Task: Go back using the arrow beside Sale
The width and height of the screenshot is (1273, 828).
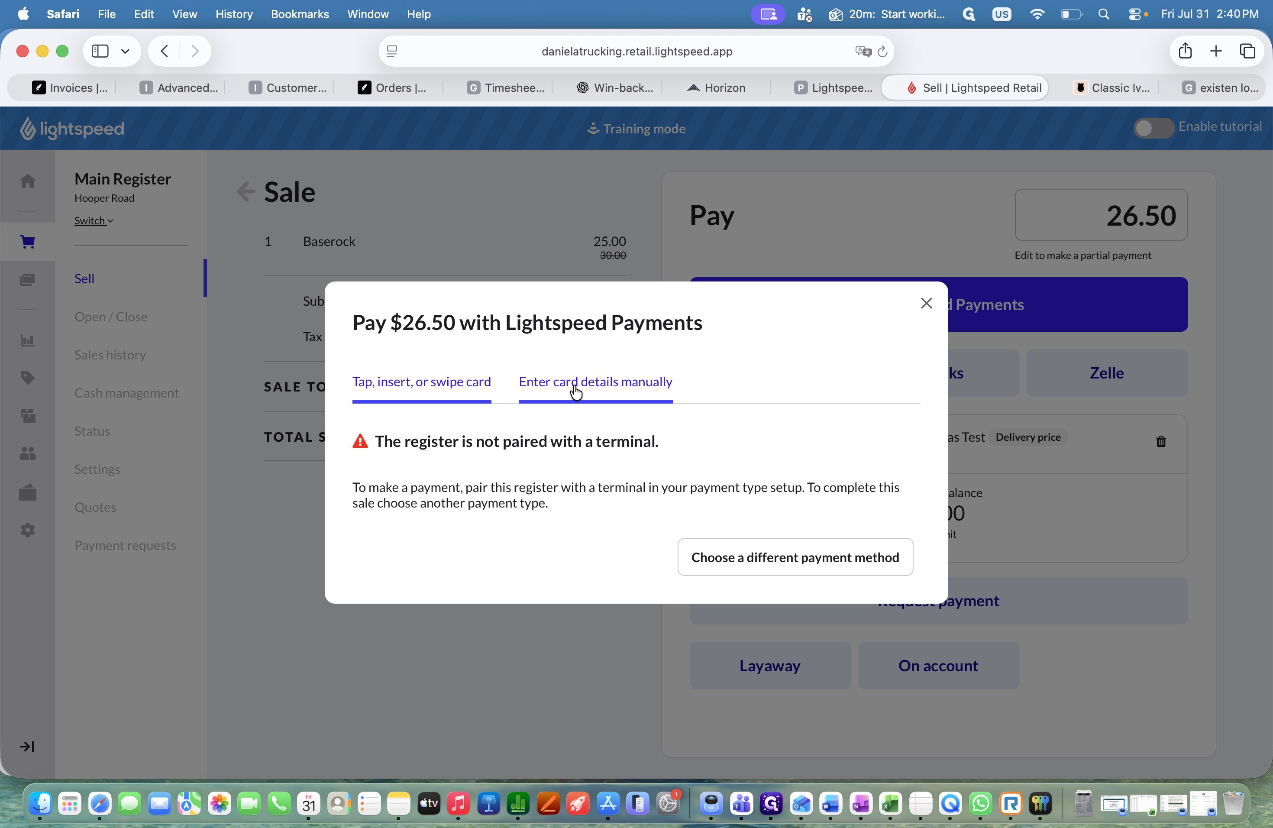Action: (x=246, y=191)
